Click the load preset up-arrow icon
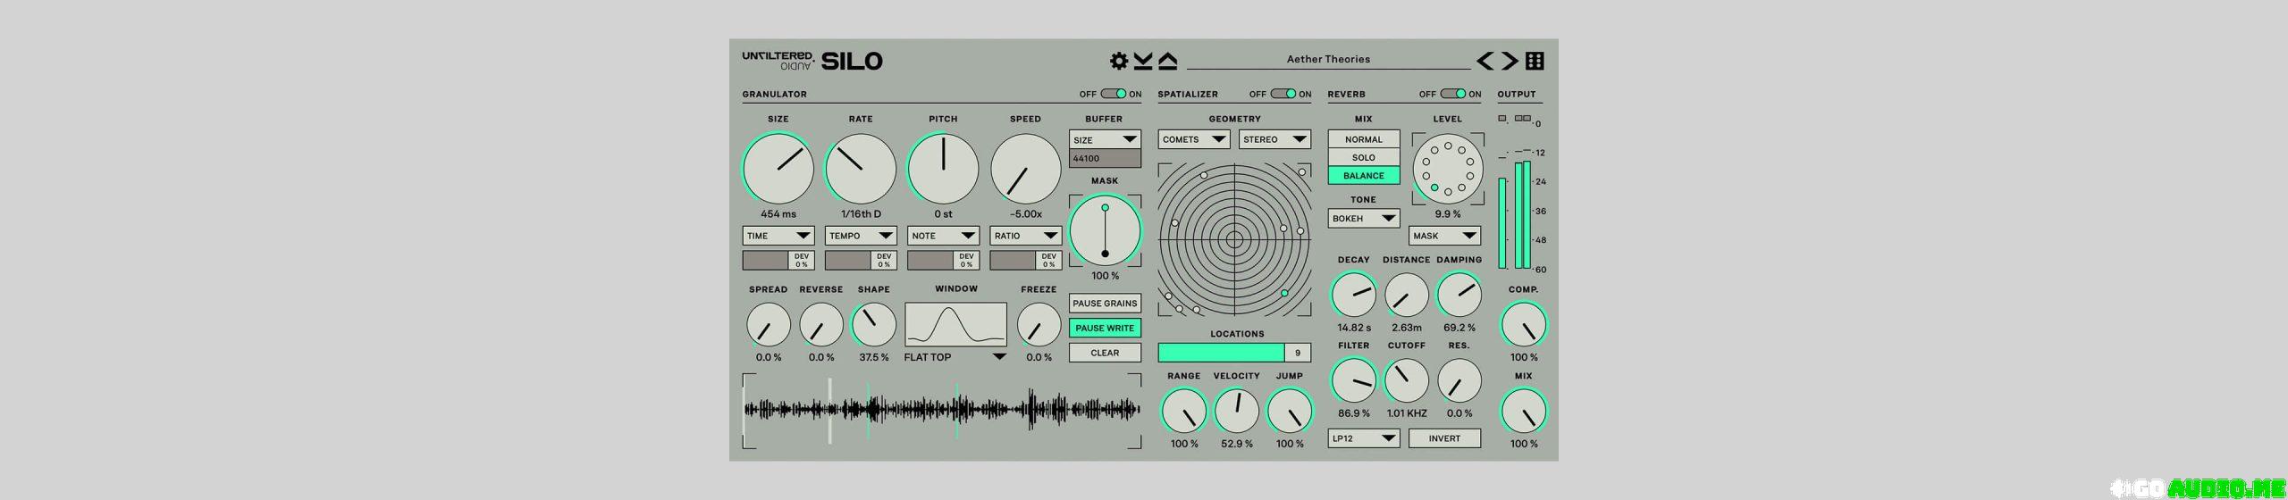This screenshot has height=500, width=2288. pos(1168,61)
